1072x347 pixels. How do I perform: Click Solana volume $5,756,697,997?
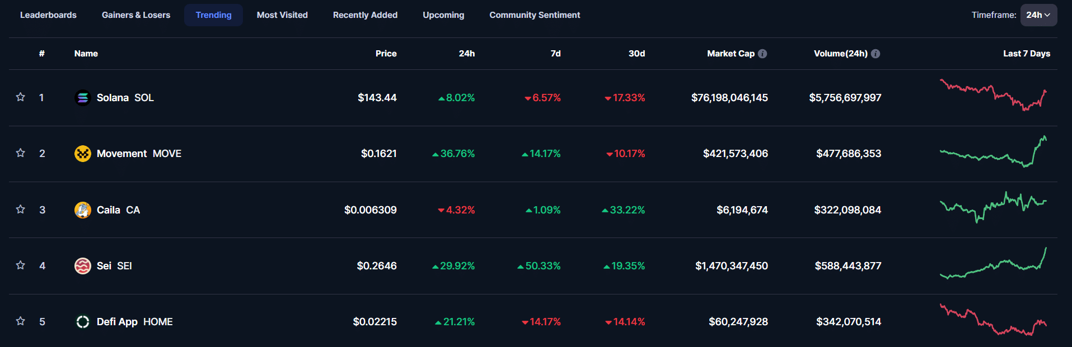[845, 98]
